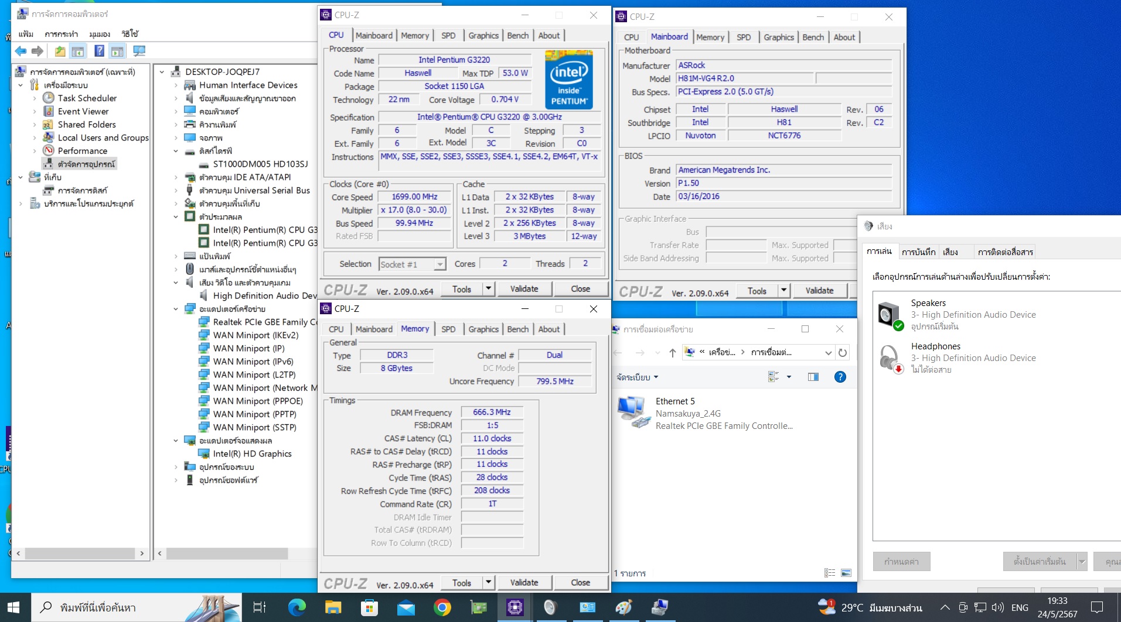Open Tools dropdown arrow in Memory window

pyautogui.click(x=489, y=582)
